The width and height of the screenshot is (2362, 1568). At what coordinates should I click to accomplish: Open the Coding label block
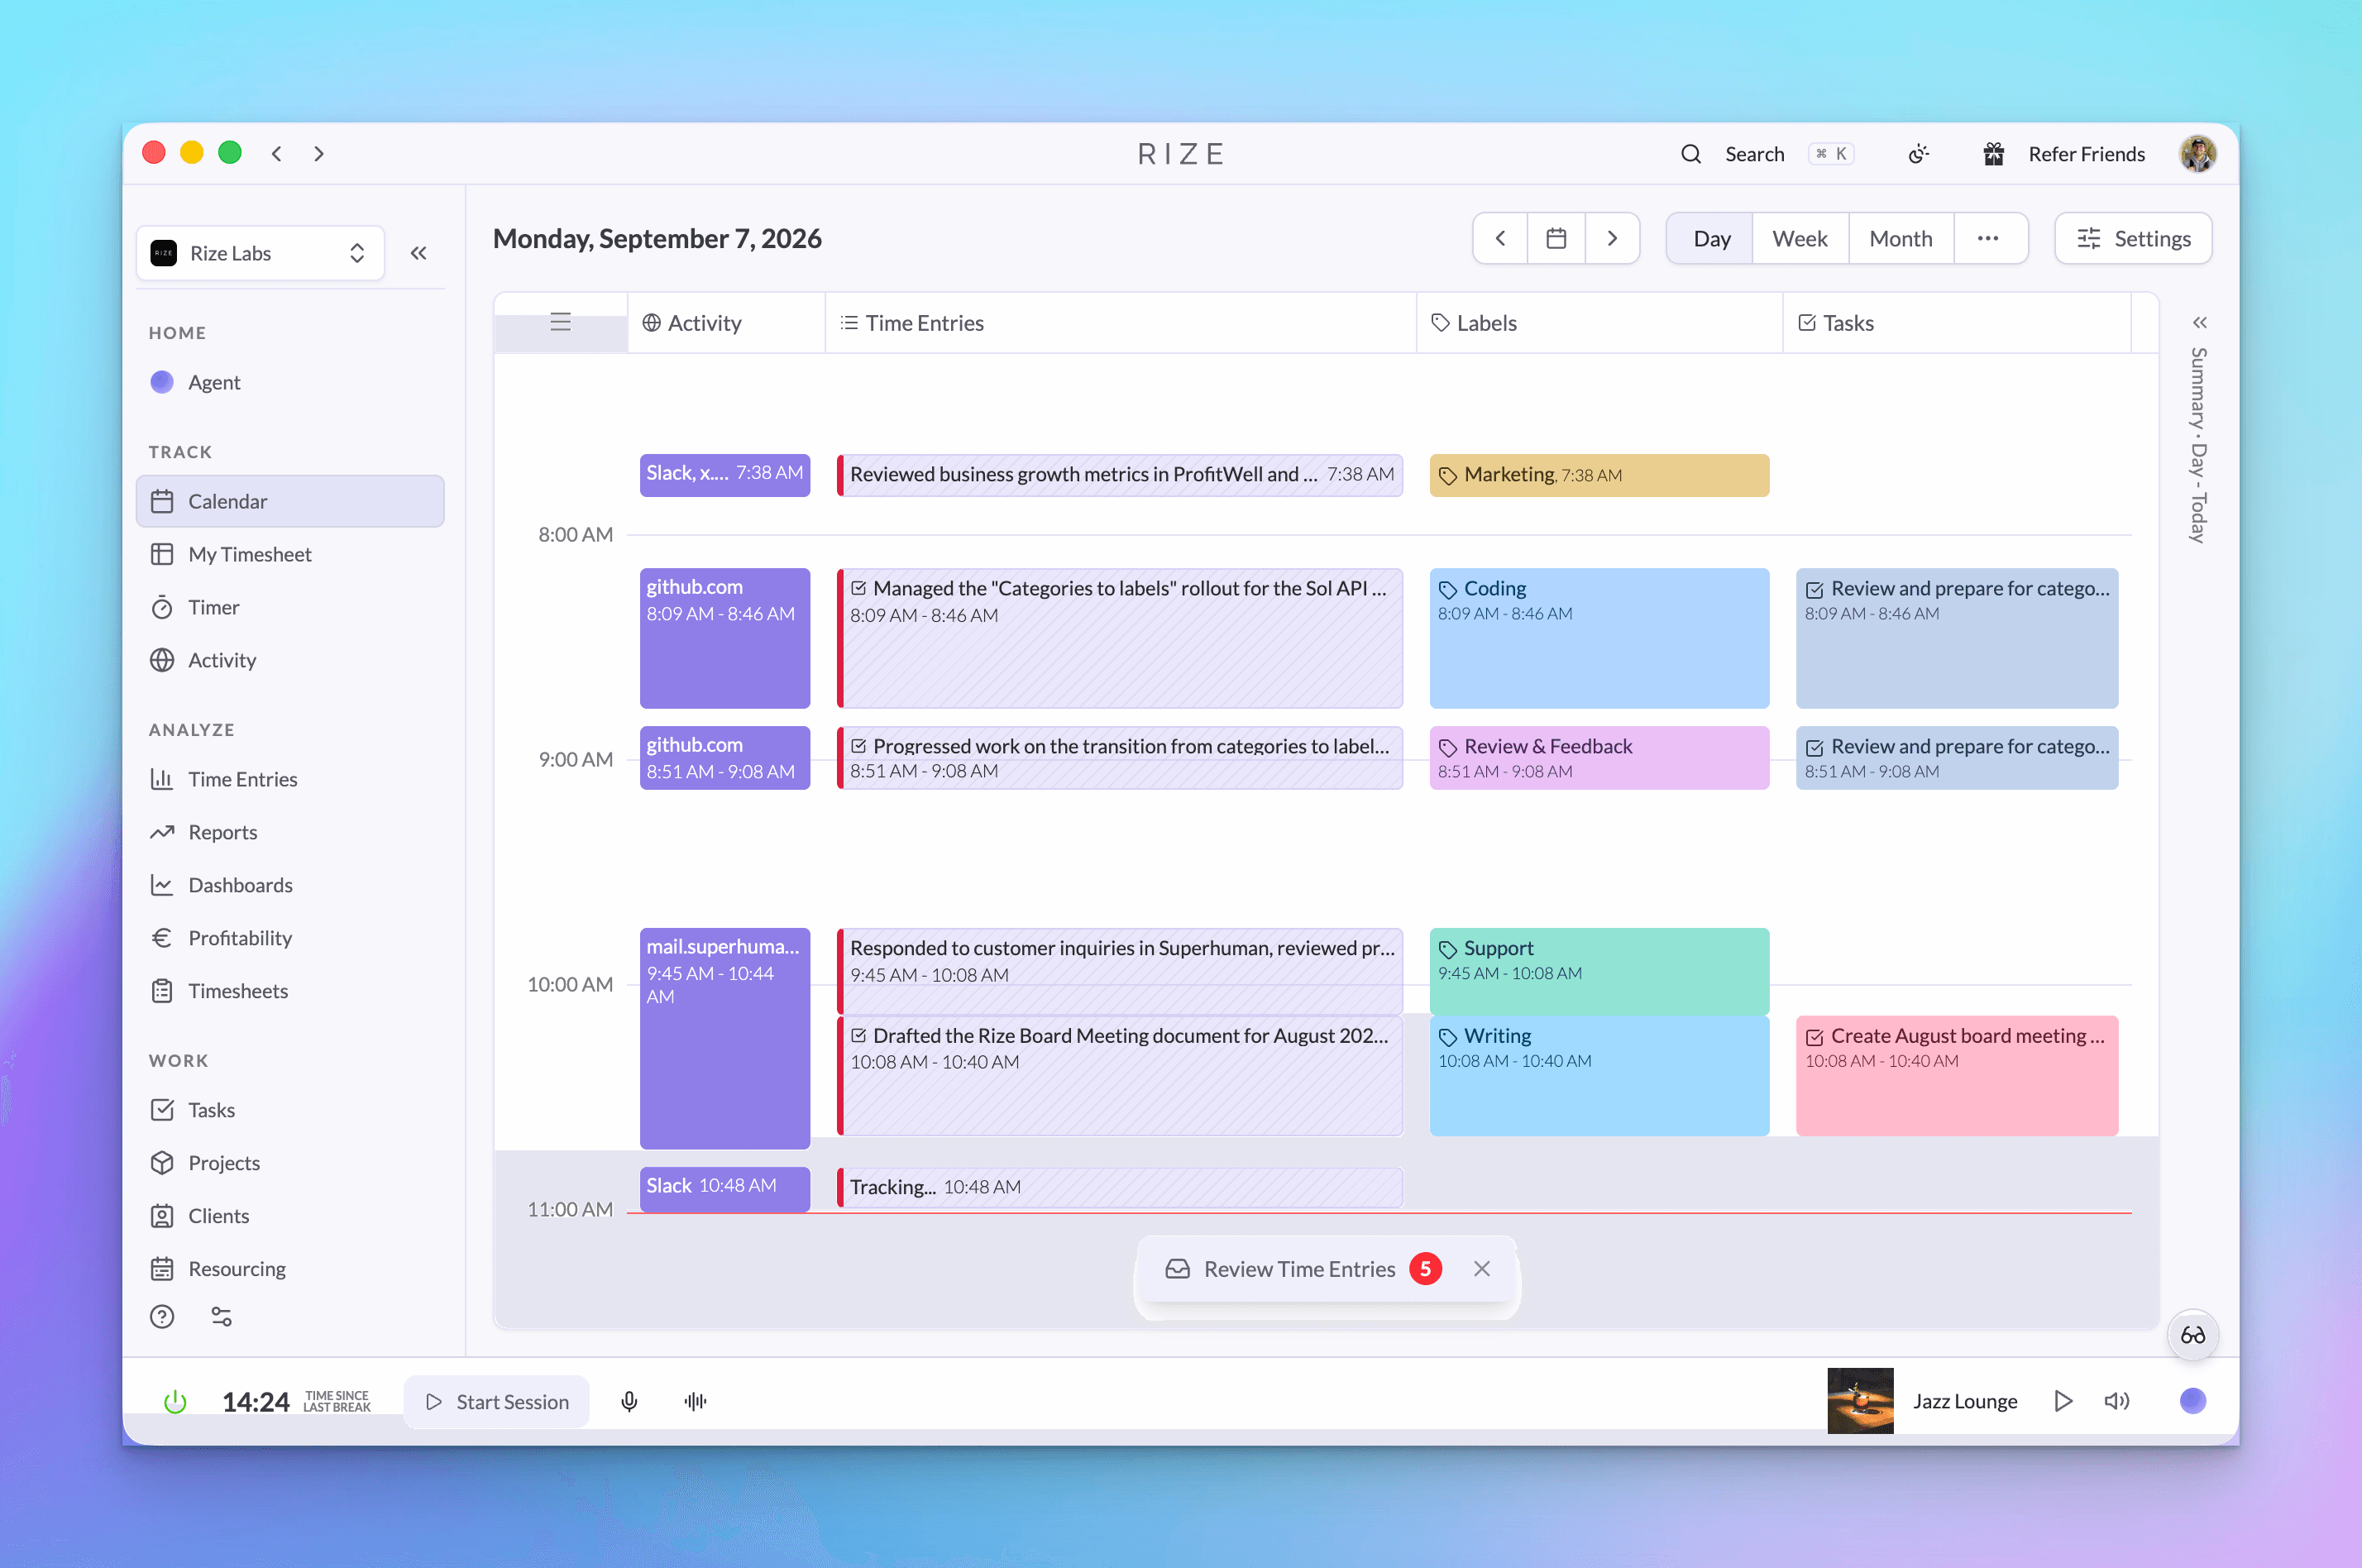point(1599,638)
